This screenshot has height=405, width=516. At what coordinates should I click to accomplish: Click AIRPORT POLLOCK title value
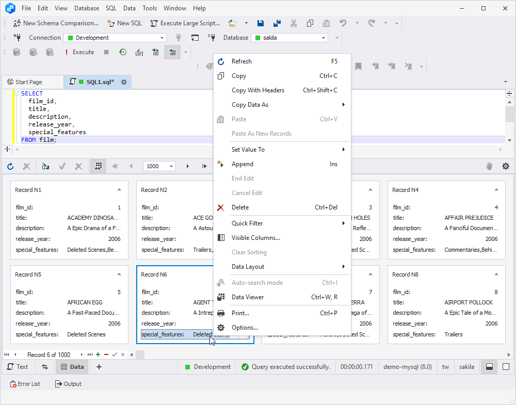pos(469,302)
